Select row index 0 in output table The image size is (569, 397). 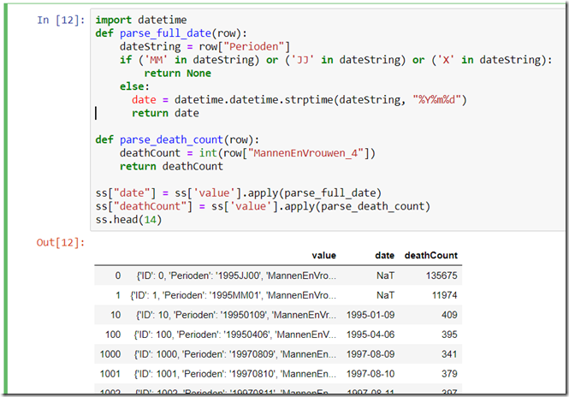tap(118, 276)
